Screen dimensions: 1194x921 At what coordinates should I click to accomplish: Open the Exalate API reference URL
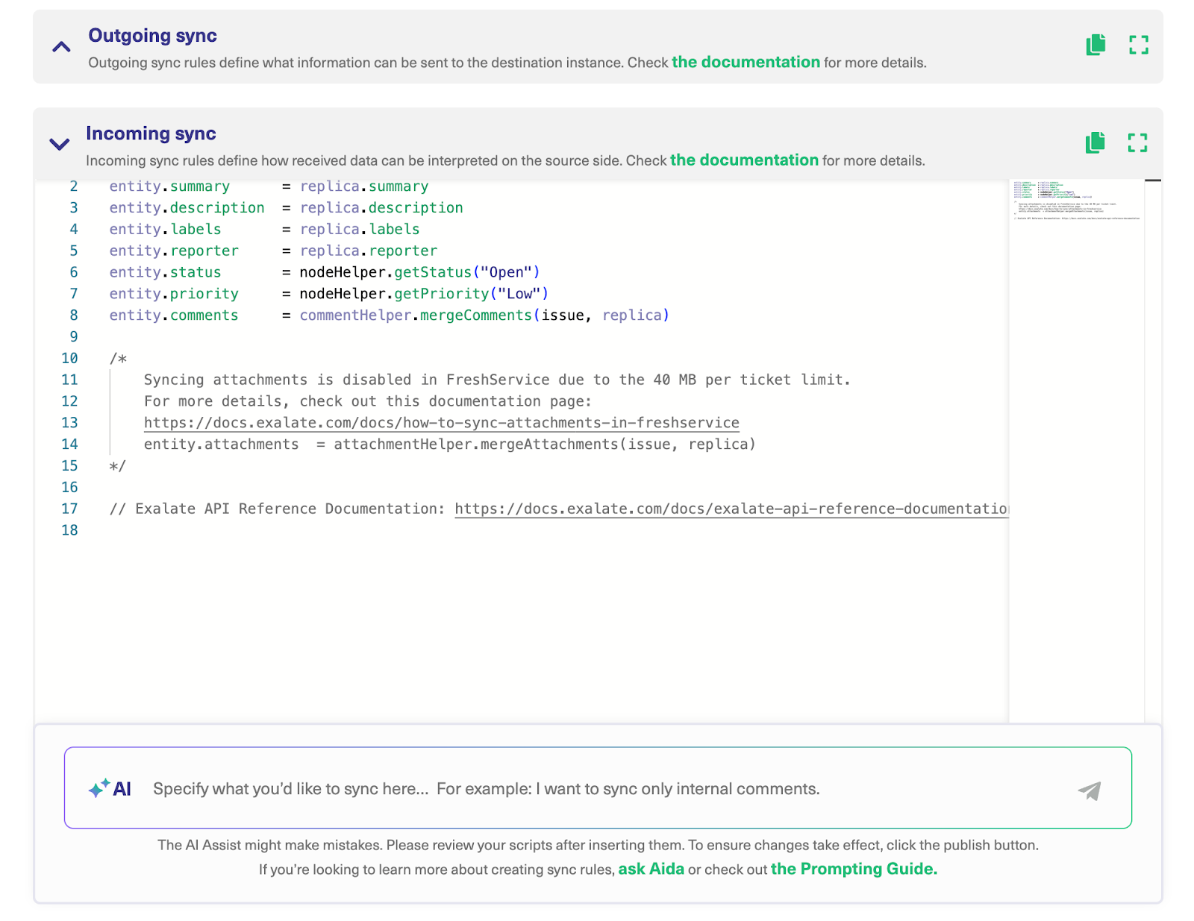[731, 509]
